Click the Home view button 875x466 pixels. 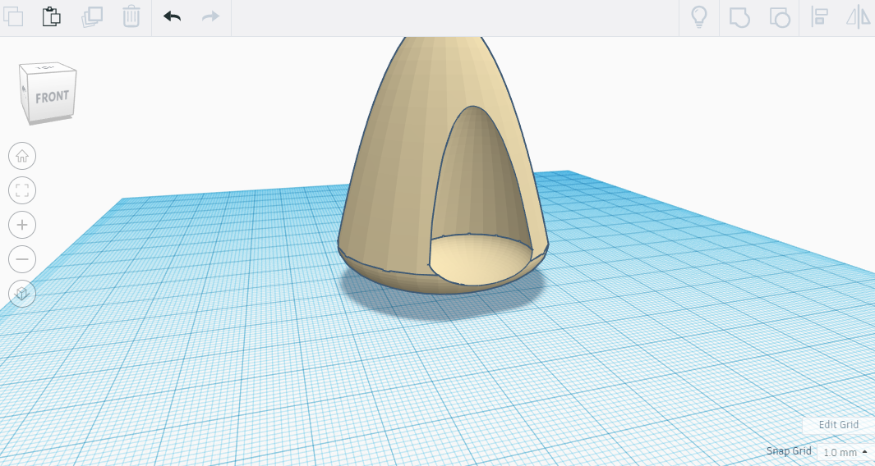[x=22, y=156]
